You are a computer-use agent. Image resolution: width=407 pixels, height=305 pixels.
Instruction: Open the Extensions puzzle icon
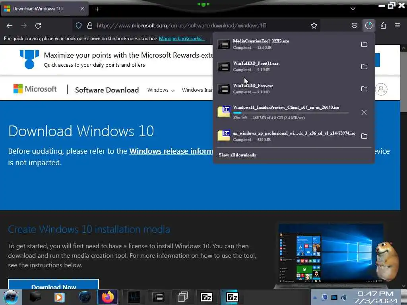click(x=383, y=25)
